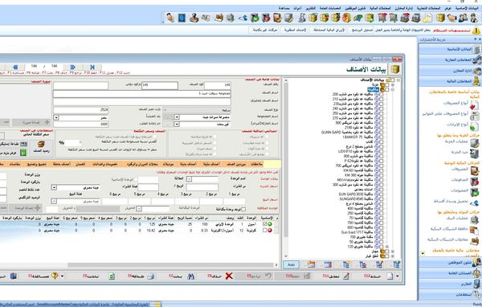
Task: Open the عملة الشراء currency dropdown
Action: 54,187
